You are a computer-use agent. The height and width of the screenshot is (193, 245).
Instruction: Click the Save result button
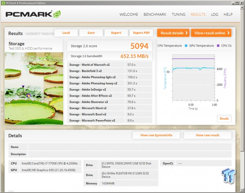point(91,33)
